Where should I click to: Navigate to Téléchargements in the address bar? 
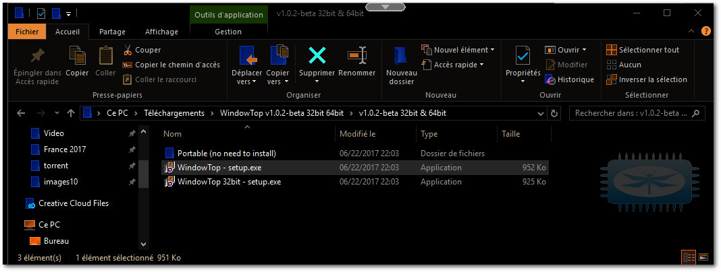tap(174, 113)
